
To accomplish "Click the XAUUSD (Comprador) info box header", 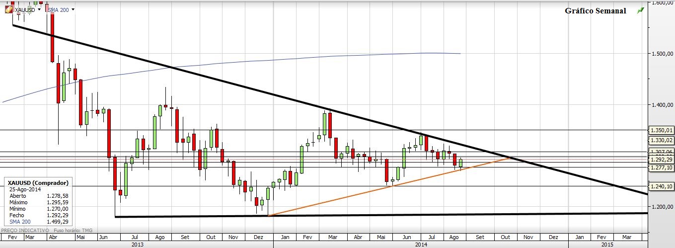I will coord(39,182).
